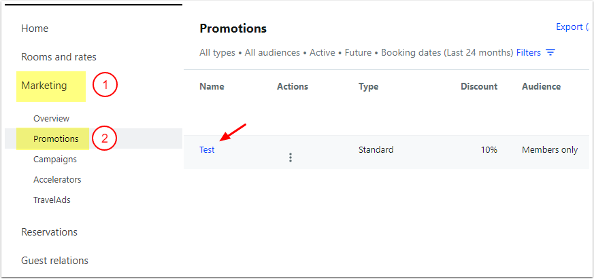Open Guest relations in the sidebar
The height and width of the screenshot is (279, 594).
click(54, 261)
